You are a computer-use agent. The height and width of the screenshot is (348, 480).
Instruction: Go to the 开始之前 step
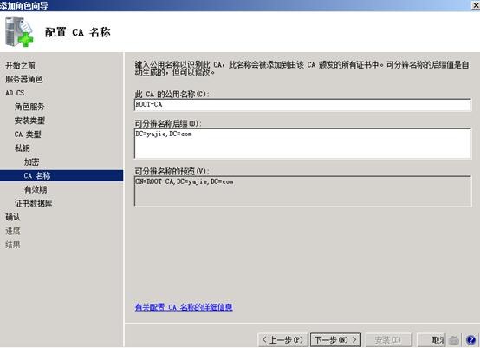click(x=20, y=65)
